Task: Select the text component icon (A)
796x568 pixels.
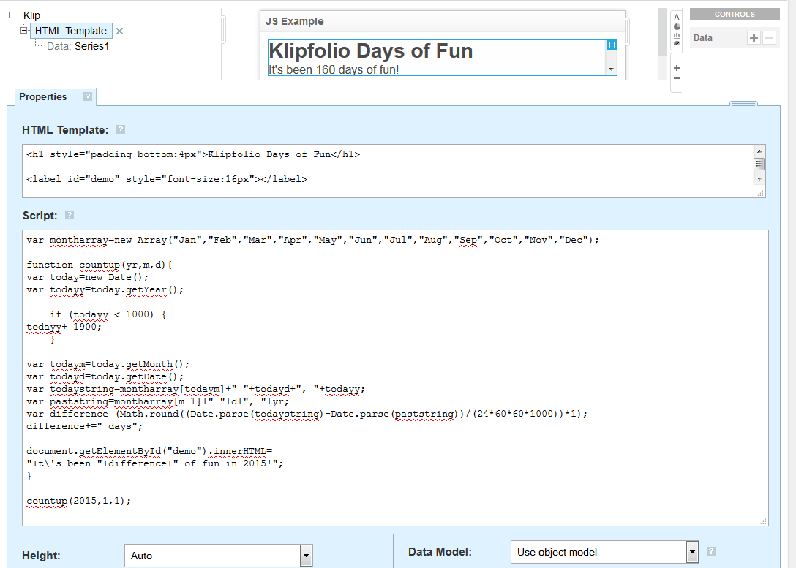Action: (x=677, y=16)
